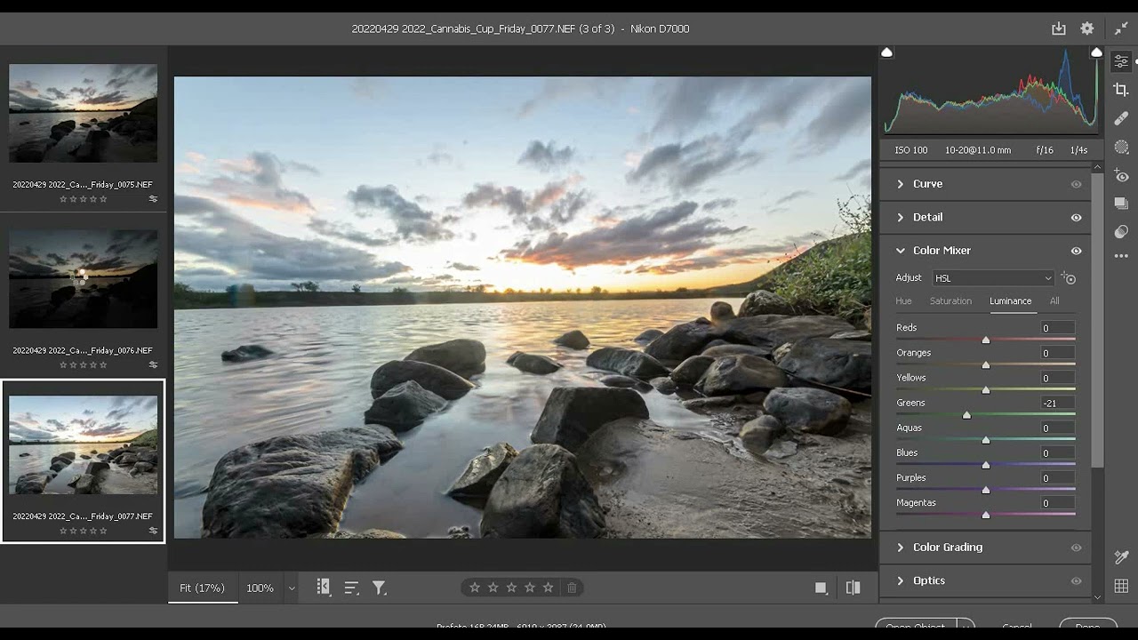Open the Masking tool icon

(1121, 147)
